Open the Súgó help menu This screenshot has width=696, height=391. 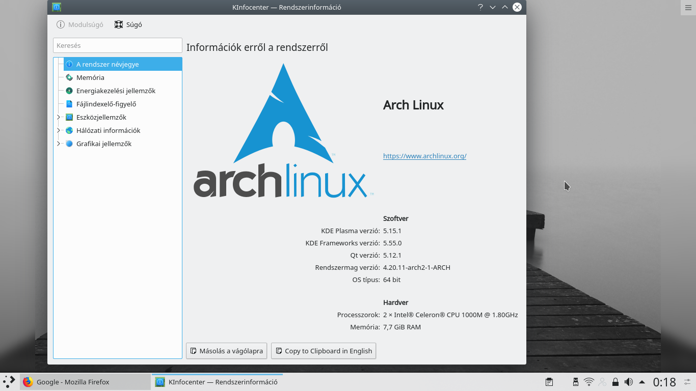pos(128,24)
